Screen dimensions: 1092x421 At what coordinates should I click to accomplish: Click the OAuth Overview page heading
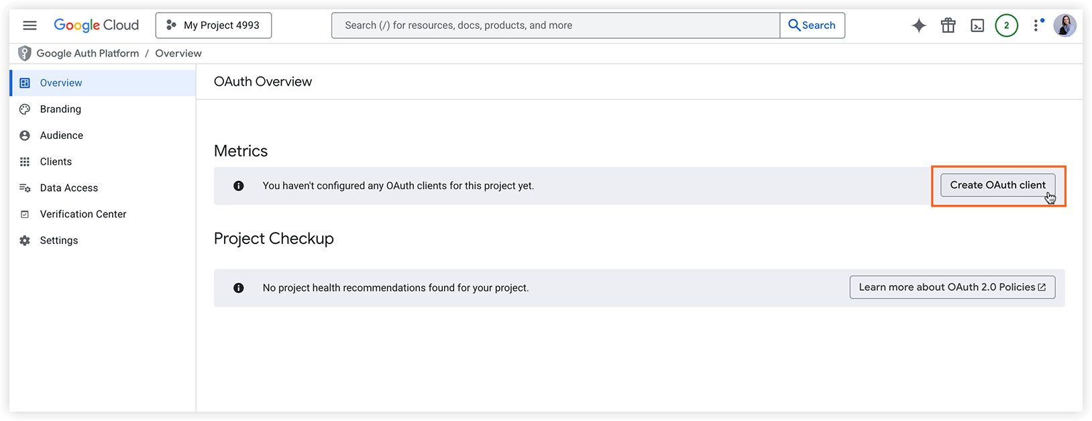(x=263, y=82)
